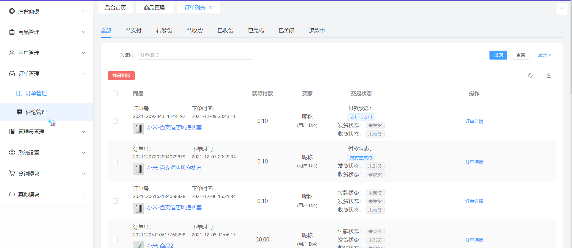Viewport: 572px width, 248px height.
Task: Toggle the select-all checkbox in table header
Action: (x=115, y=93)
